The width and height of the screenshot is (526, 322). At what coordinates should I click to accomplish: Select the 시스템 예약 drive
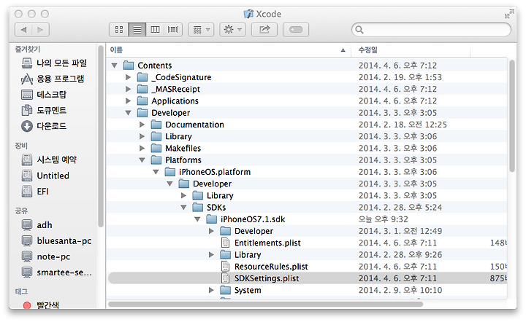click(50, 160)
